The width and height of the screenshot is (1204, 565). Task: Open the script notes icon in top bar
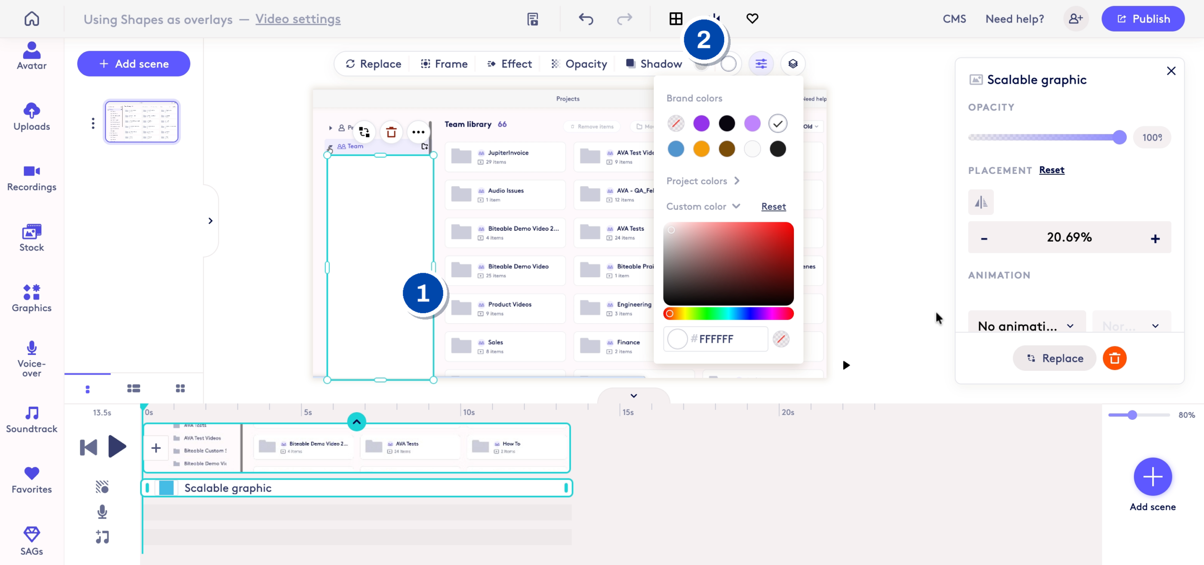click(x=532, y=19)
